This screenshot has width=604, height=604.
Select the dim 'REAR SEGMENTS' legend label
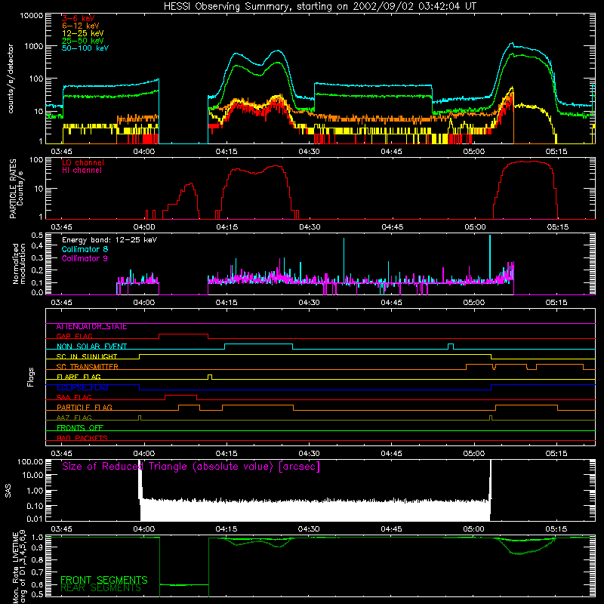point(101,588)
